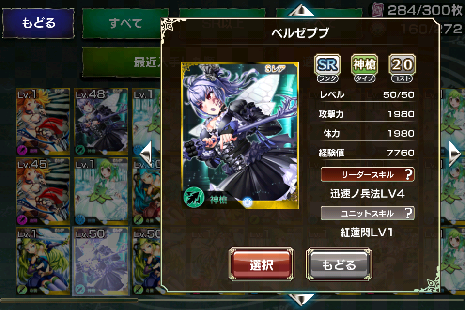Open help for リーダースキル
Viewport: 465px width, 310px height.
coord(409,174)
